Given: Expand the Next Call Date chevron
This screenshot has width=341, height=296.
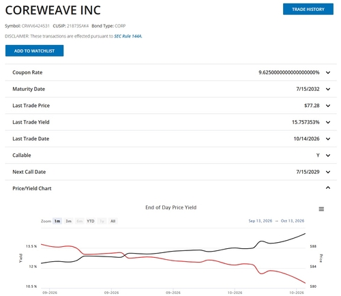Looking at the screenshot, I should pyautogui.click(x=328, y=172).
